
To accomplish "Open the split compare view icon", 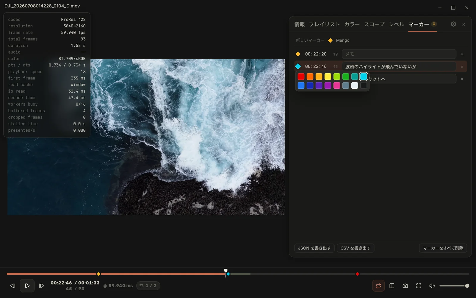I will tap(392, 286).
